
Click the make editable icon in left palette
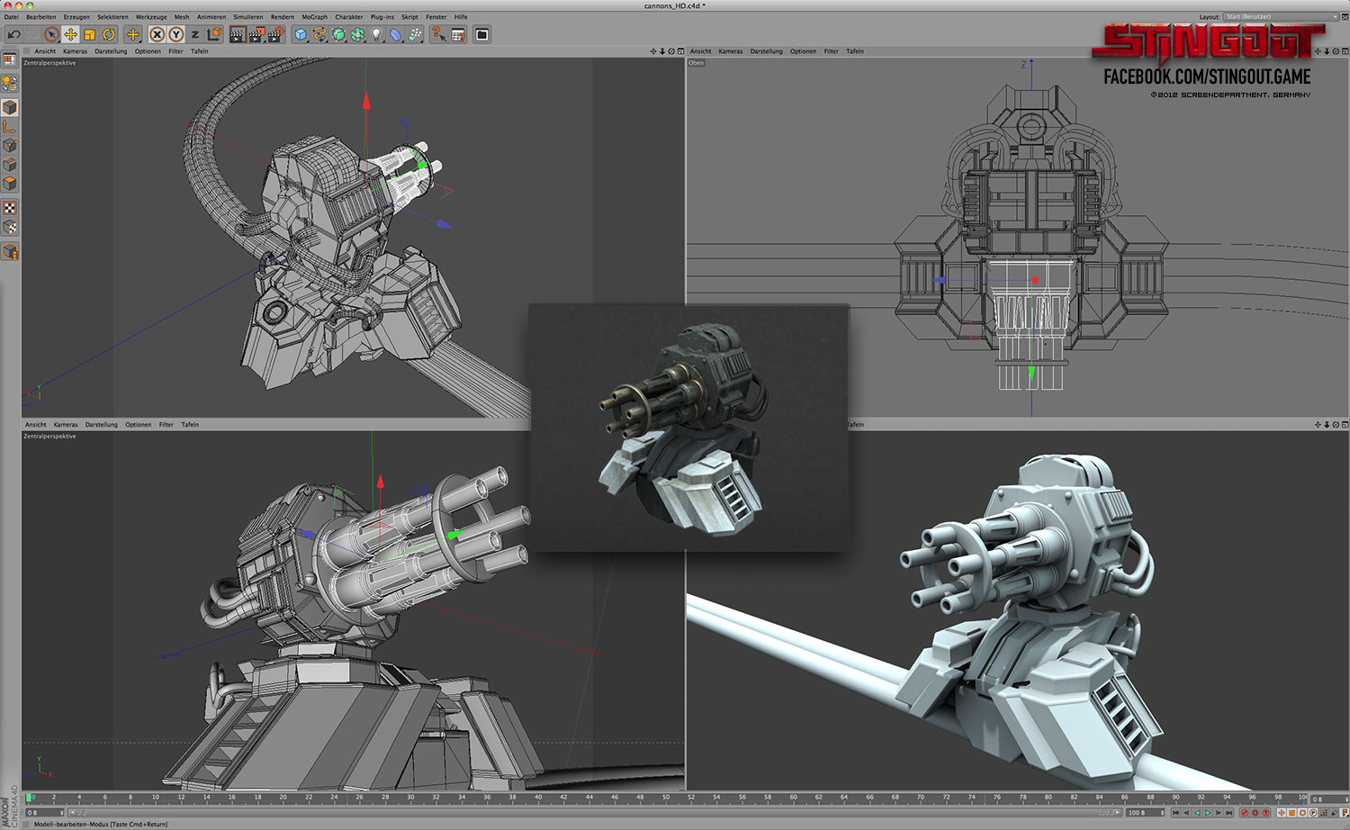[x=9, y=84]
